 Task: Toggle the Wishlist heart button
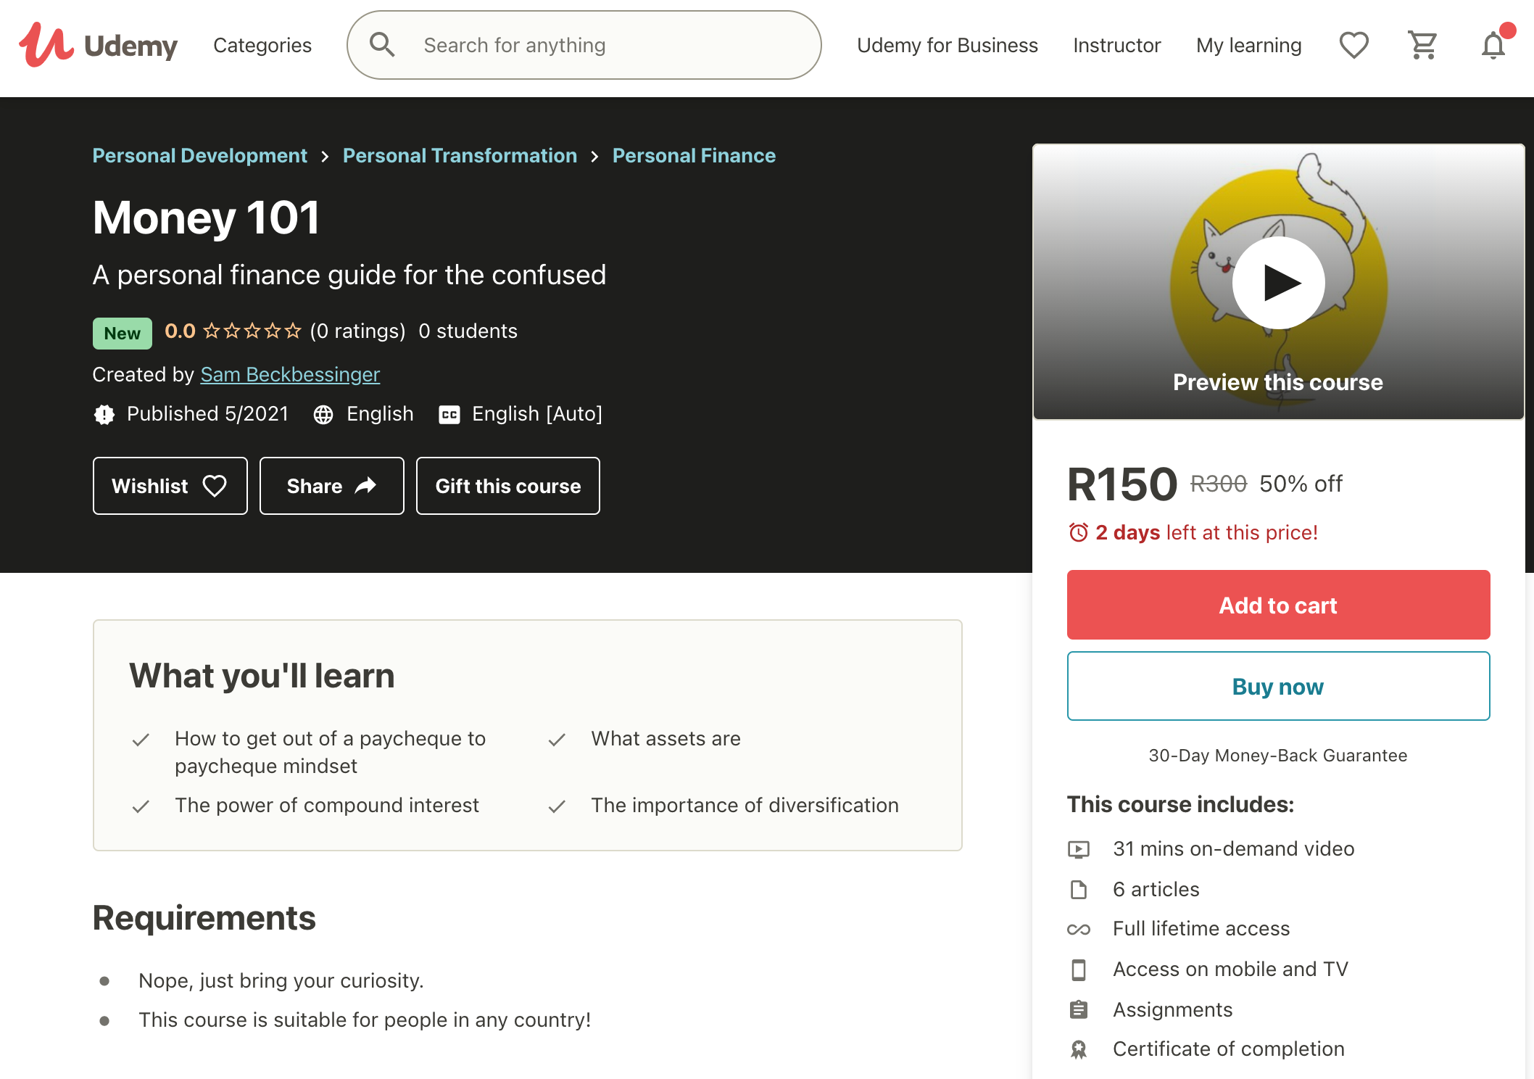pyautogui.click(x=170, y=484)
